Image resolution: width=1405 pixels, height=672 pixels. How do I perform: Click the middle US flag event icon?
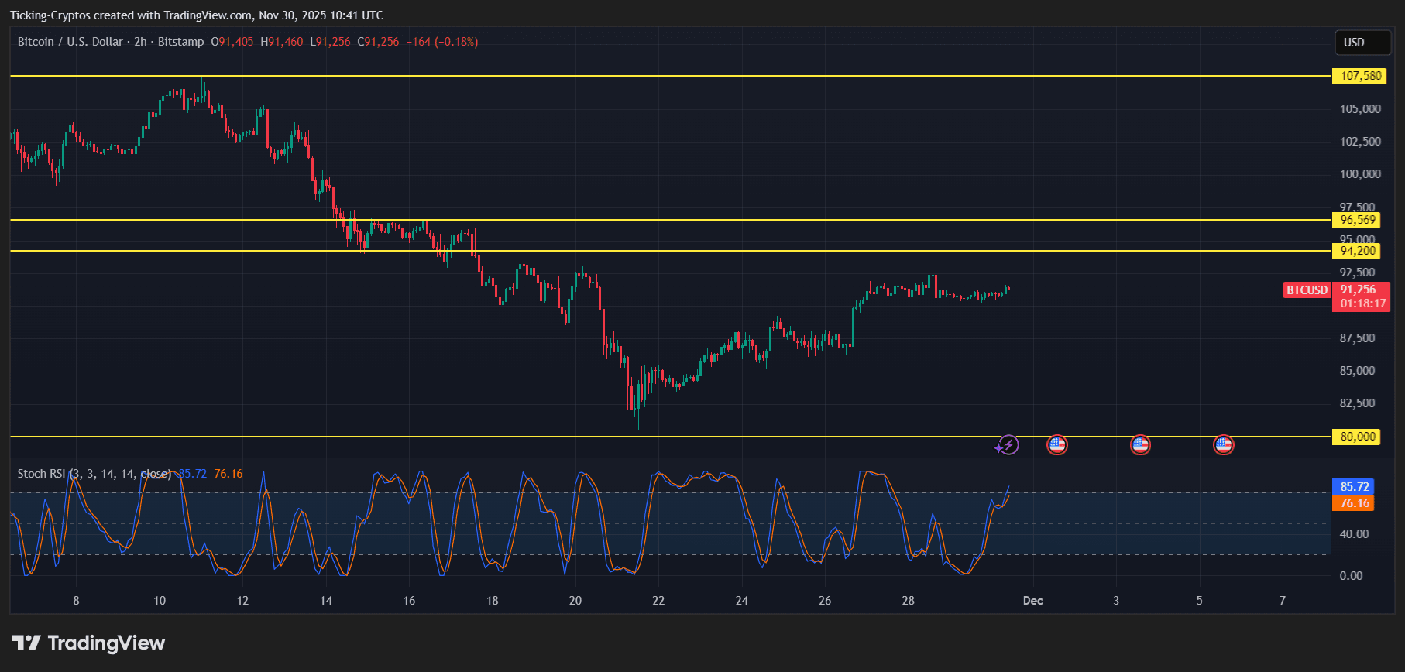[1139, 445]
